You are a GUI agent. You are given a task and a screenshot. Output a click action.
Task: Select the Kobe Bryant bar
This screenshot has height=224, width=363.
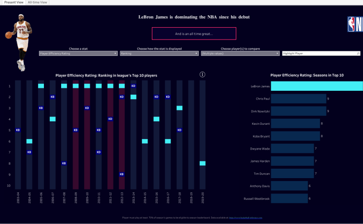(295, 136)
